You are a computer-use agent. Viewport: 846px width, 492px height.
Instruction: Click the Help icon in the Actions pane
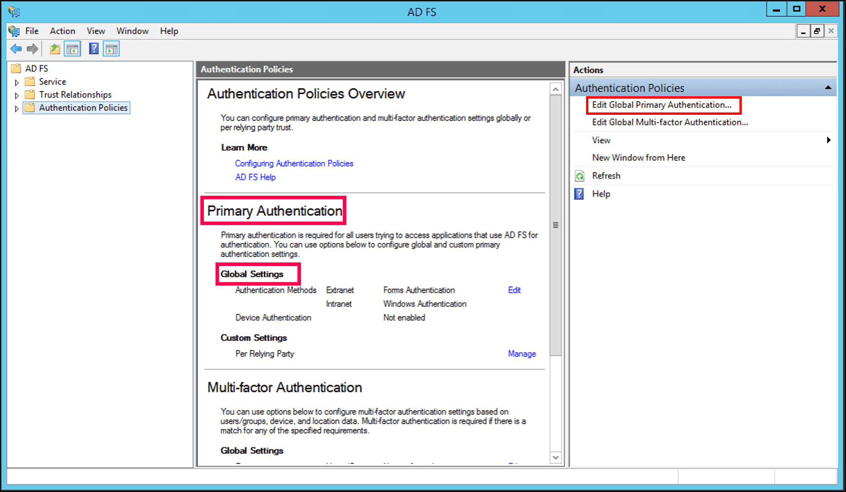579,193
